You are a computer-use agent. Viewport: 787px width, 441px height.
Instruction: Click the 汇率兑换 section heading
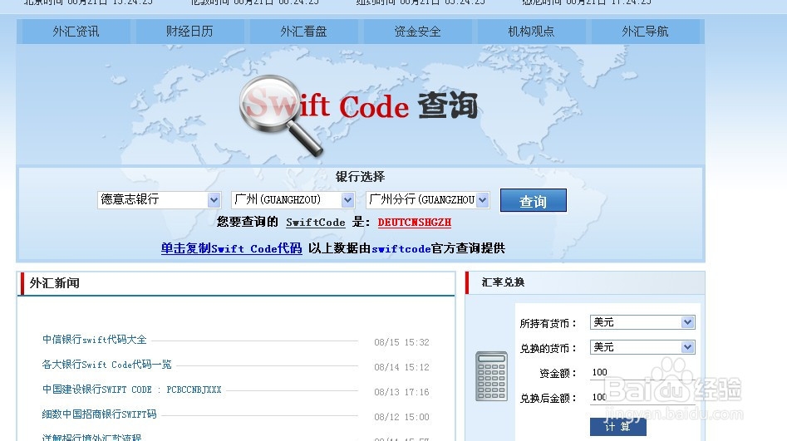click(503, 282)
